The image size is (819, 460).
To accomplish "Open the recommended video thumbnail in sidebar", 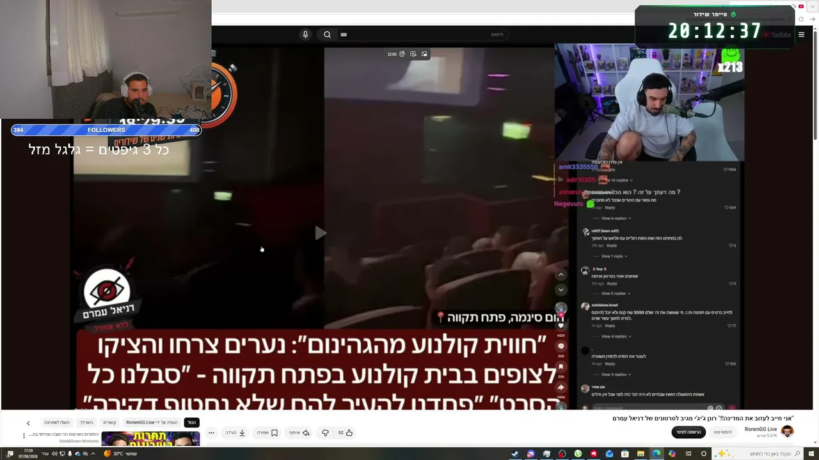I will click(x=150, y=439).
